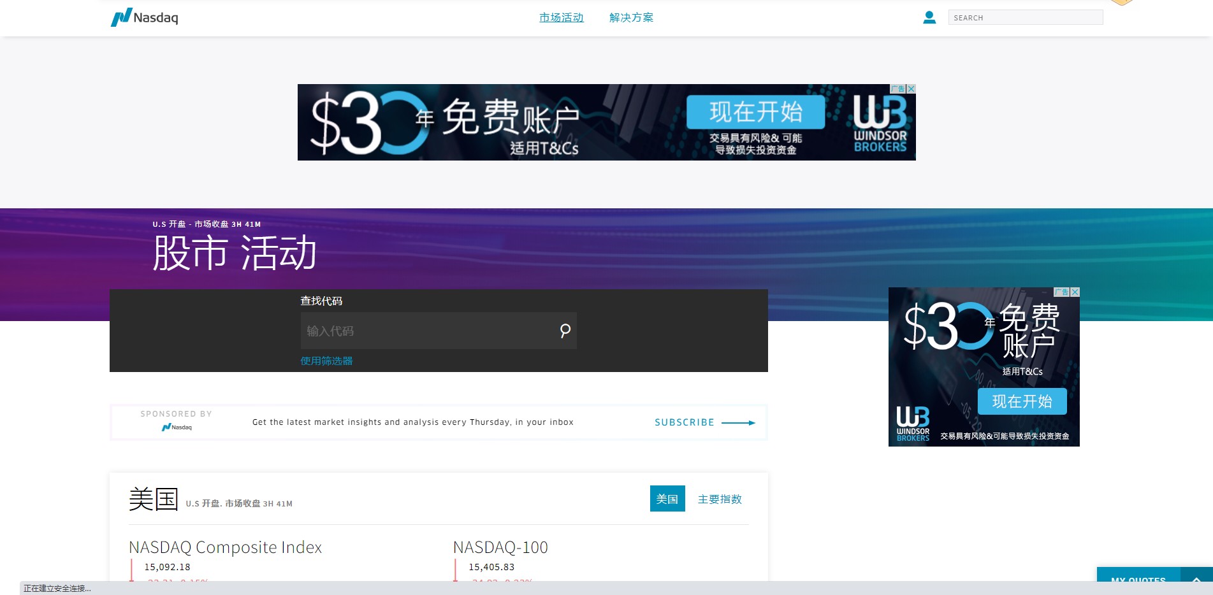Viewport: 1213px width, 595px height.
Task: Click the 查找代码 label
Action: (321, 301)
